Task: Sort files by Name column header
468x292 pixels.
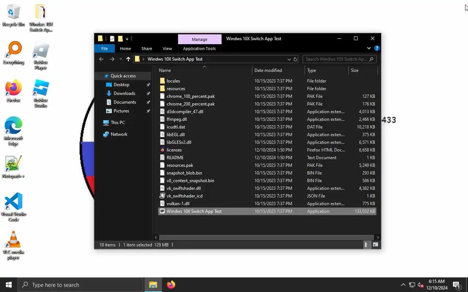Action: [205, 70]
